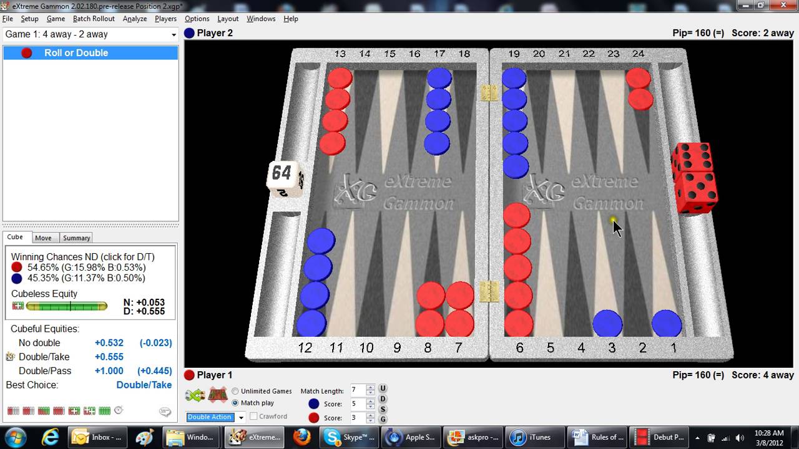The height and width of the screenshot is (449, 799).
Task: Open the Paint taskbar icon
Action: pos(144,437)
